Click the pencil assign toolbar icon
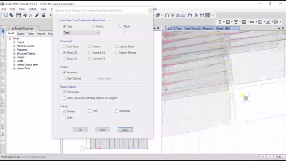Screen dimensions: 286x161 (x=268, y=22)
